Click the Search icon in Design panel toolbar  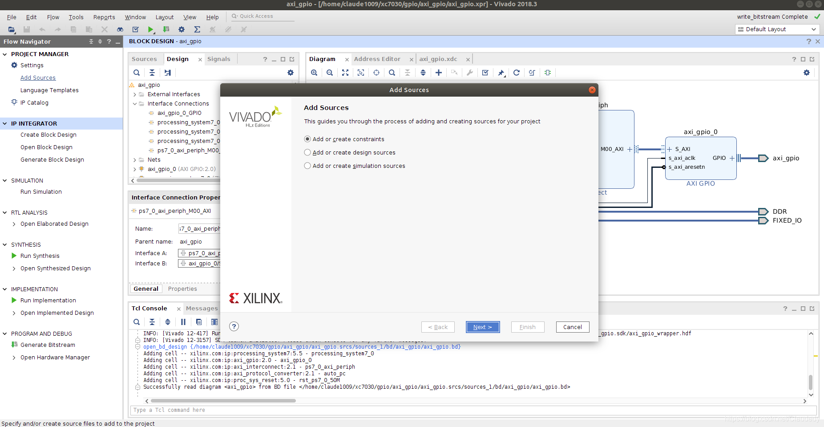137,73
